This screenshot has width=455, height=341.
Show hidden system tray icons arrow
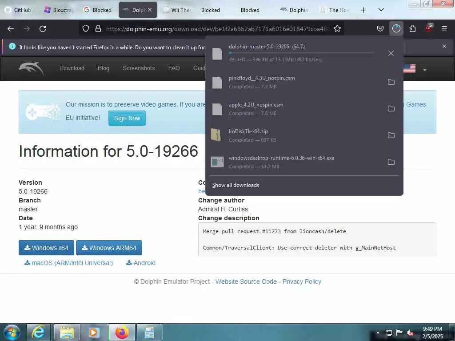(x=378, y=333)
